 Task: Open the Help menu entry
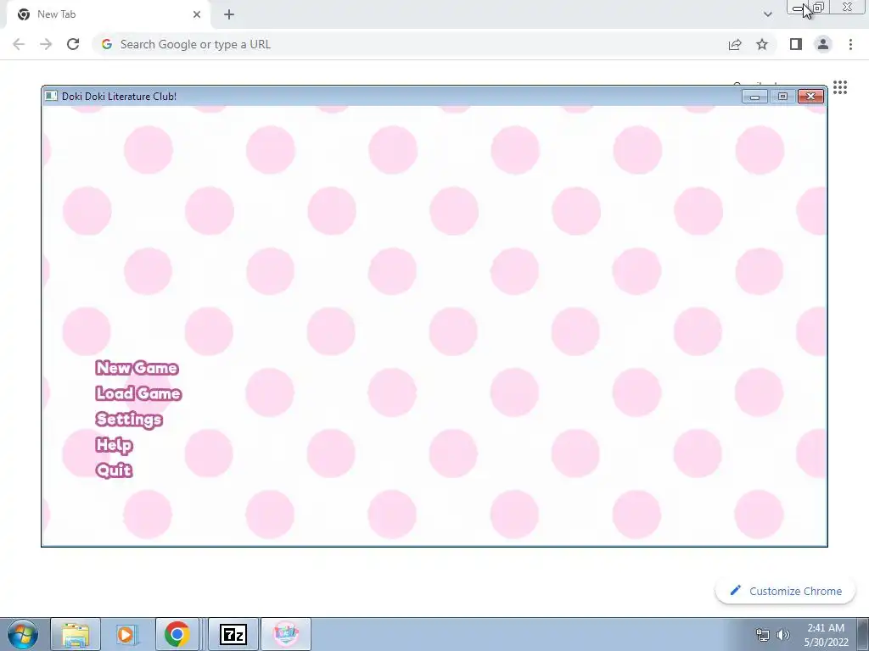tap(114, 444)
